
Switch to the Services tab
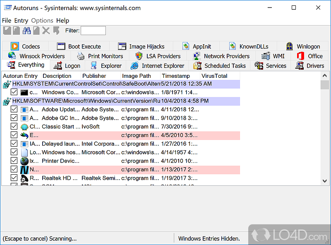pyautogui.click(x=271, y=65)
